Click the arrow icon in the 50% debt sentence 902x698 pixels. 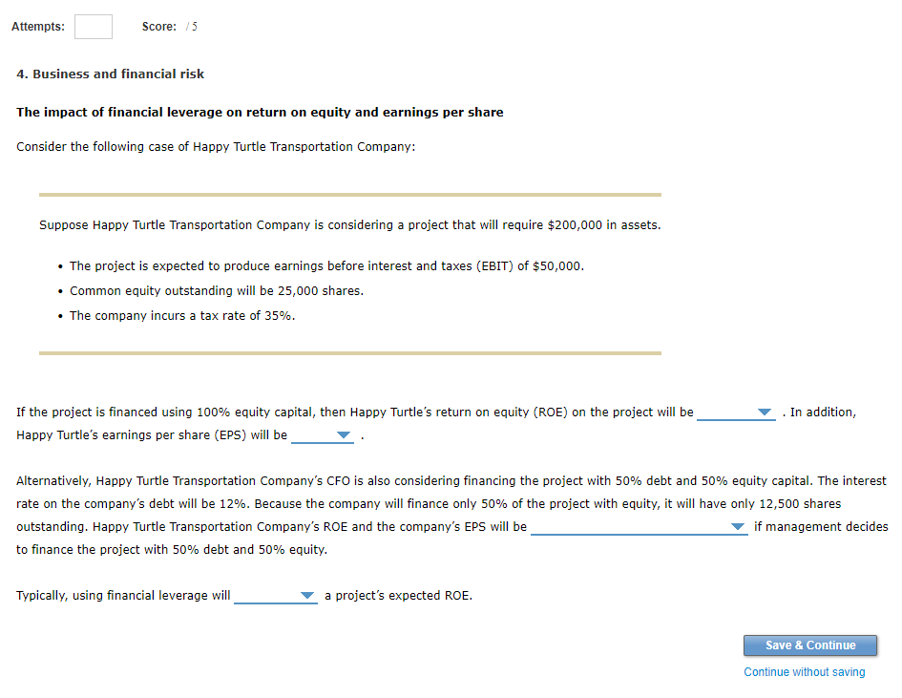pos(738,526)
